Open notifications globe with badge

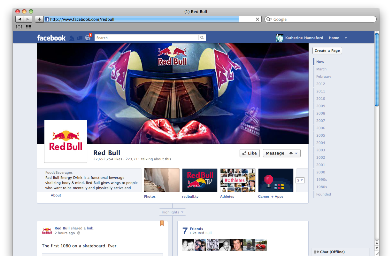click(88, 37)
